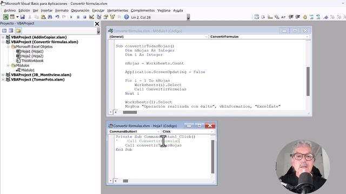Click the vertical scrollbar thumb in Módulo1 window
The image size is (346, 194).
[308, 81]
